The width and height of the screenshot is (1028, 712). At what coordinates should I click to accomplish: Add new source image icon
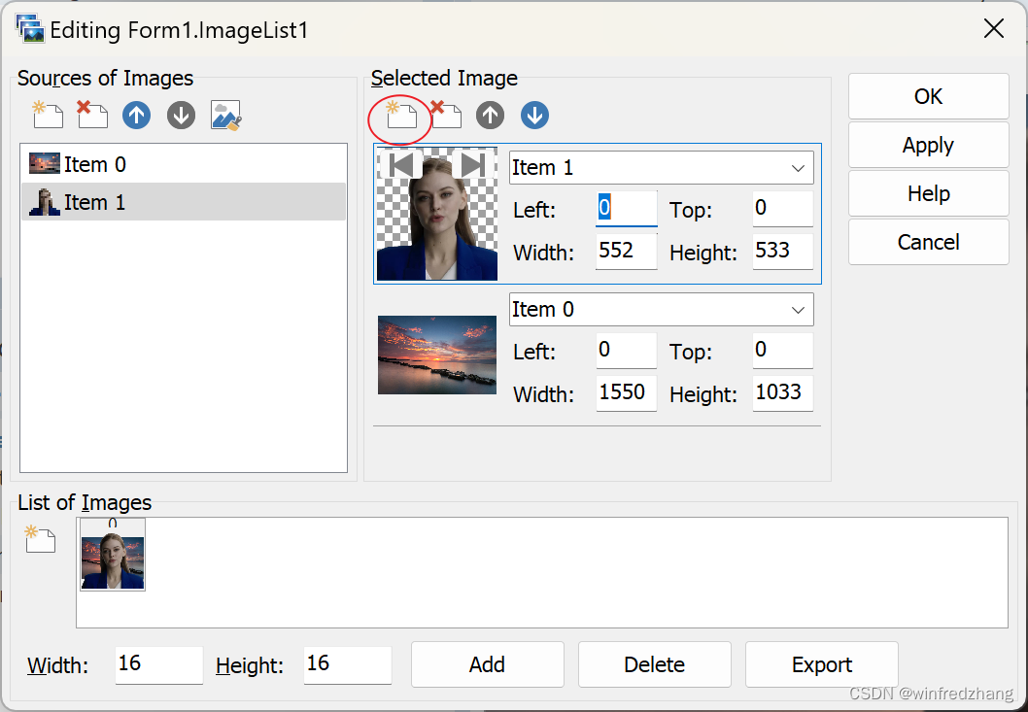tap(48, 116)
